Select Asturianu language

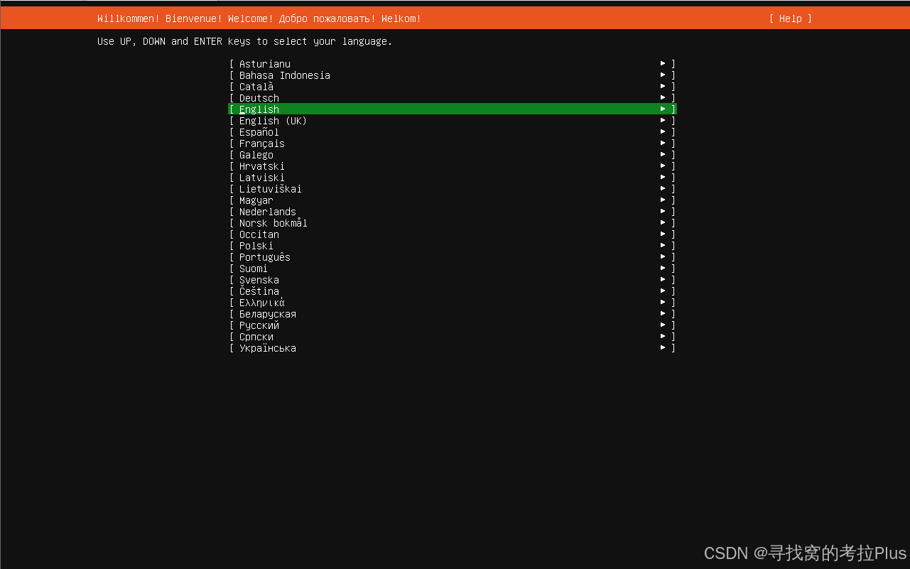[453, 64]
